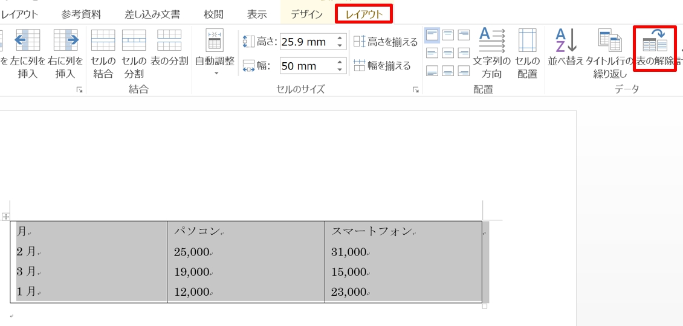The height and width of the screenshot is (326, 683).
Task: Insert a column to the left
Action: (x=28, y=54)
